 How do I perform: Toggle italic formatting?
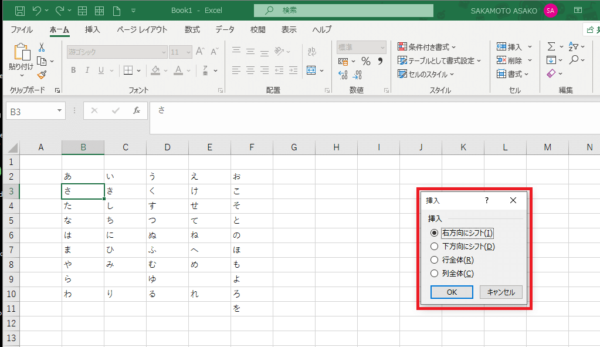(x=87, y=70)
